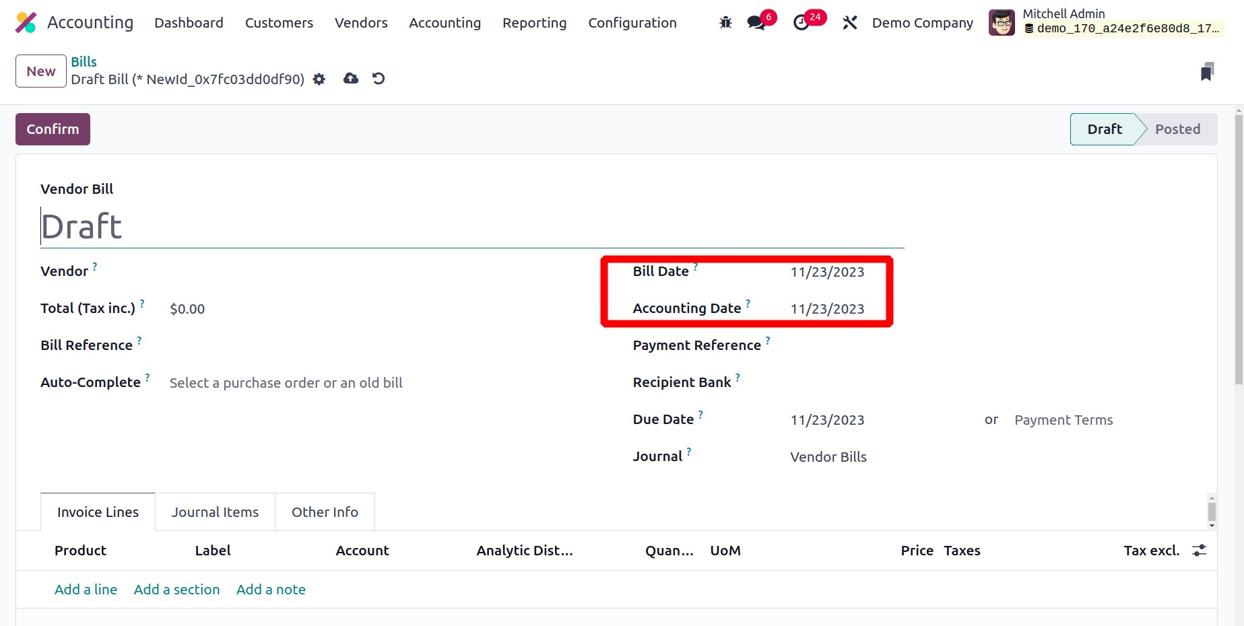This screenshot has width=1244, height=626.
Task: Open the activities clock icon
Action: [x=801, y=23]
